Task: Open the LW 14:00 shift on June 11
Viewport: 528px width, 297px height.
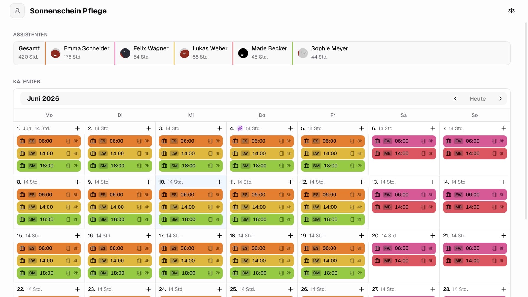Action: click(262, 207)
